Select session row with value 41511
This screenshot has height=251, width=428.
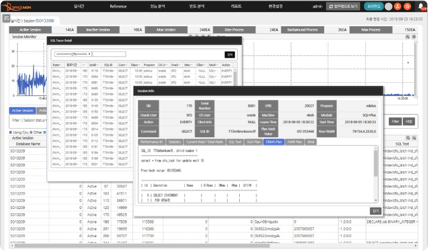point(72,193)
